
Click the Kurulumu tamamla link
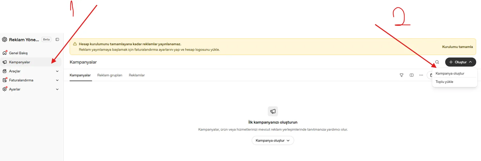tap(457, 47)
